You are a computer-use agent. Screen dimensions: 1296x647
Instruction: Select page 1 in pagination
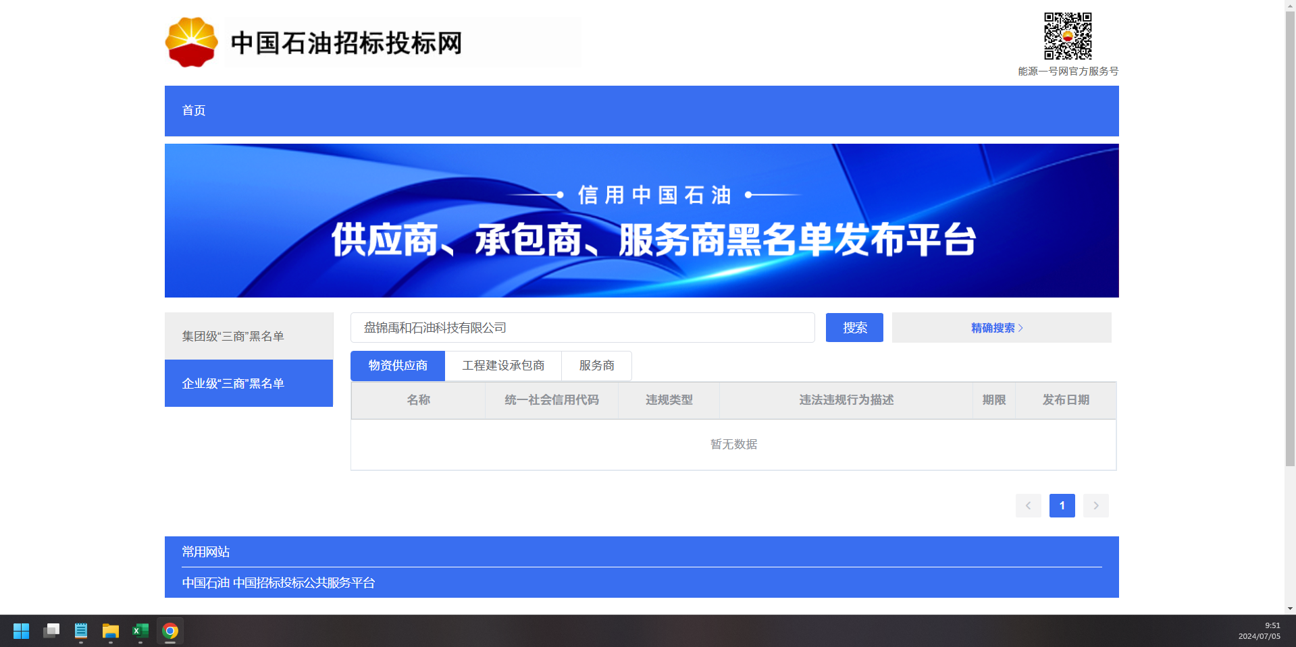tap(1062, 506)
